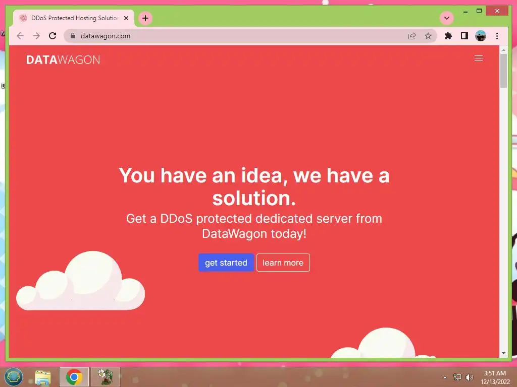The height and width of the screenshot is (387, 517).
Task: Click the page scrollbar down arrow
Action: (503, 353)
